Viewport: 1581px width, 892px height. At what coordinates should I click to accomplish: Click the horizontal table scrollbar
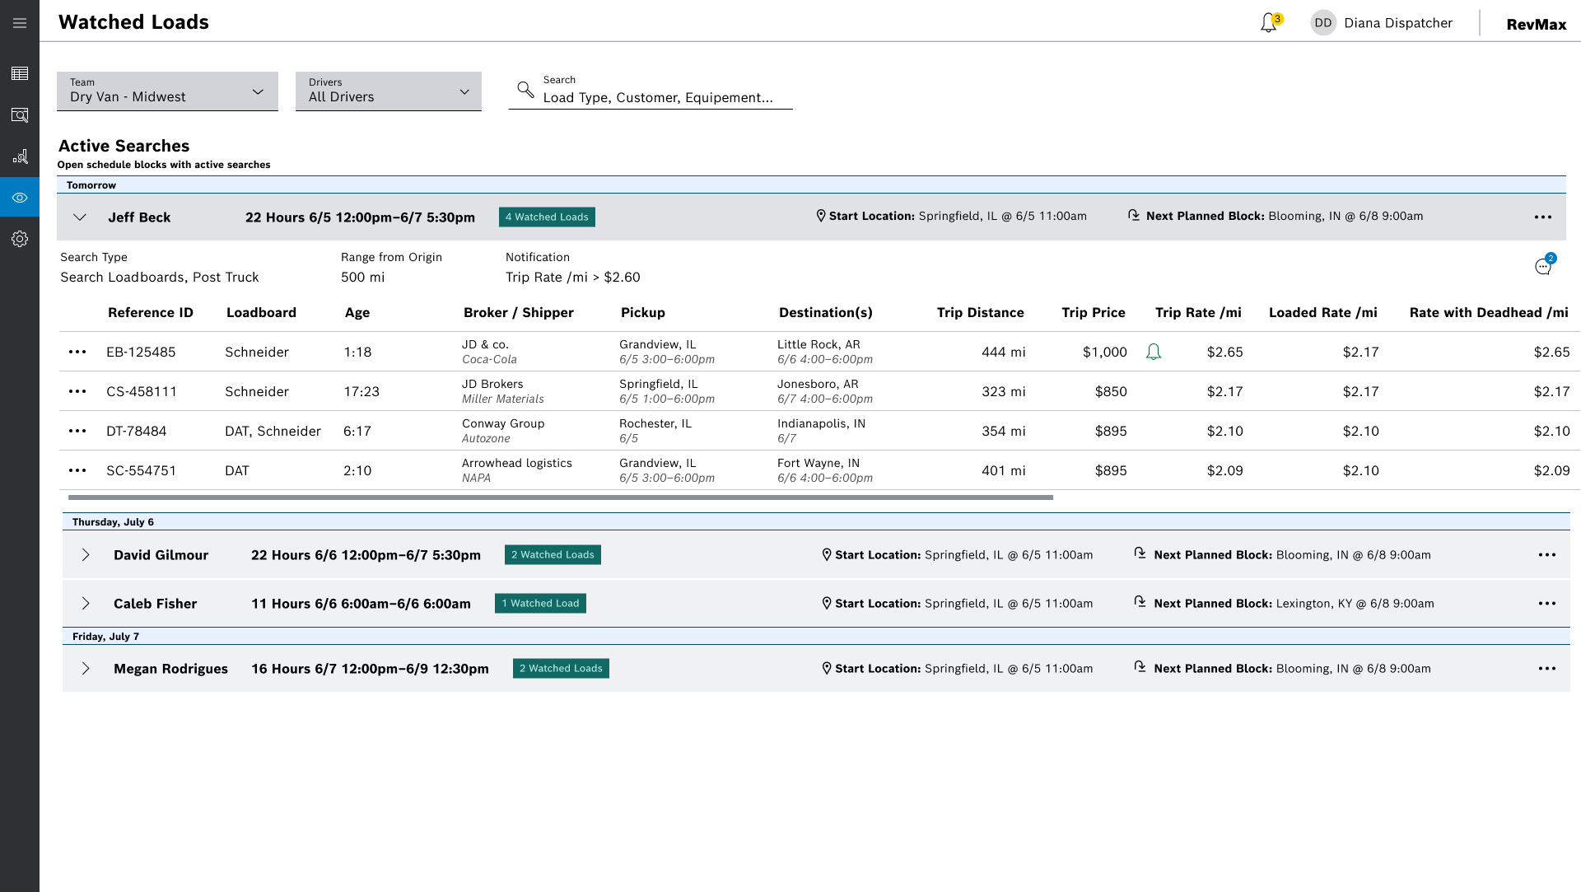point(560,497)
